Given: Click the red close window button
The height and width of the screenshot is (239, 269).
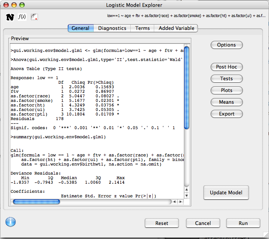Looking at the screenshot, I should click(x=6, y=5).
